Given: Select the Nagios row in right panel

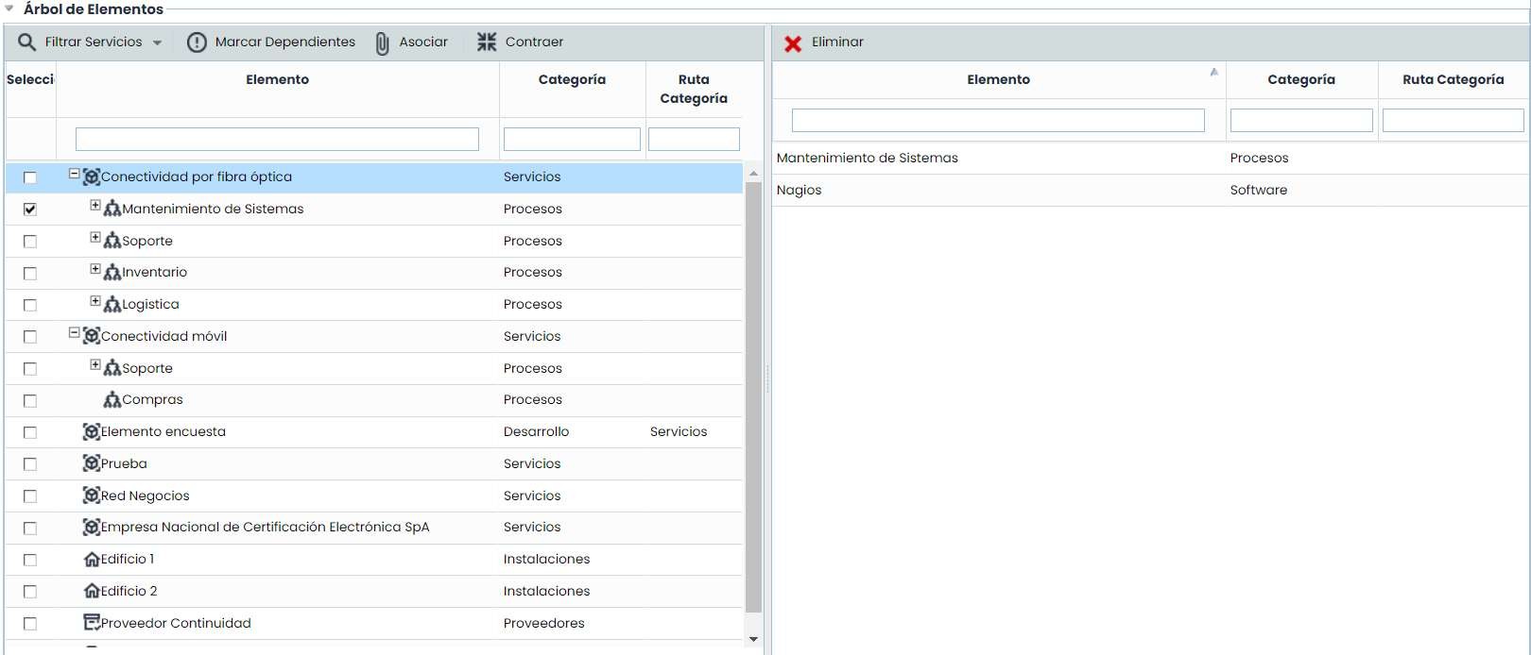Looking at the screenshot, I should [800, 191].
